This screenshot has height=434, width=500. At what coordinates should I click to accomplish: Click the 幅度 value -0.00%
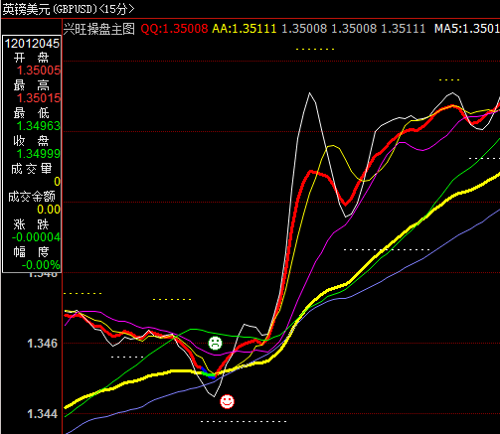41,265
